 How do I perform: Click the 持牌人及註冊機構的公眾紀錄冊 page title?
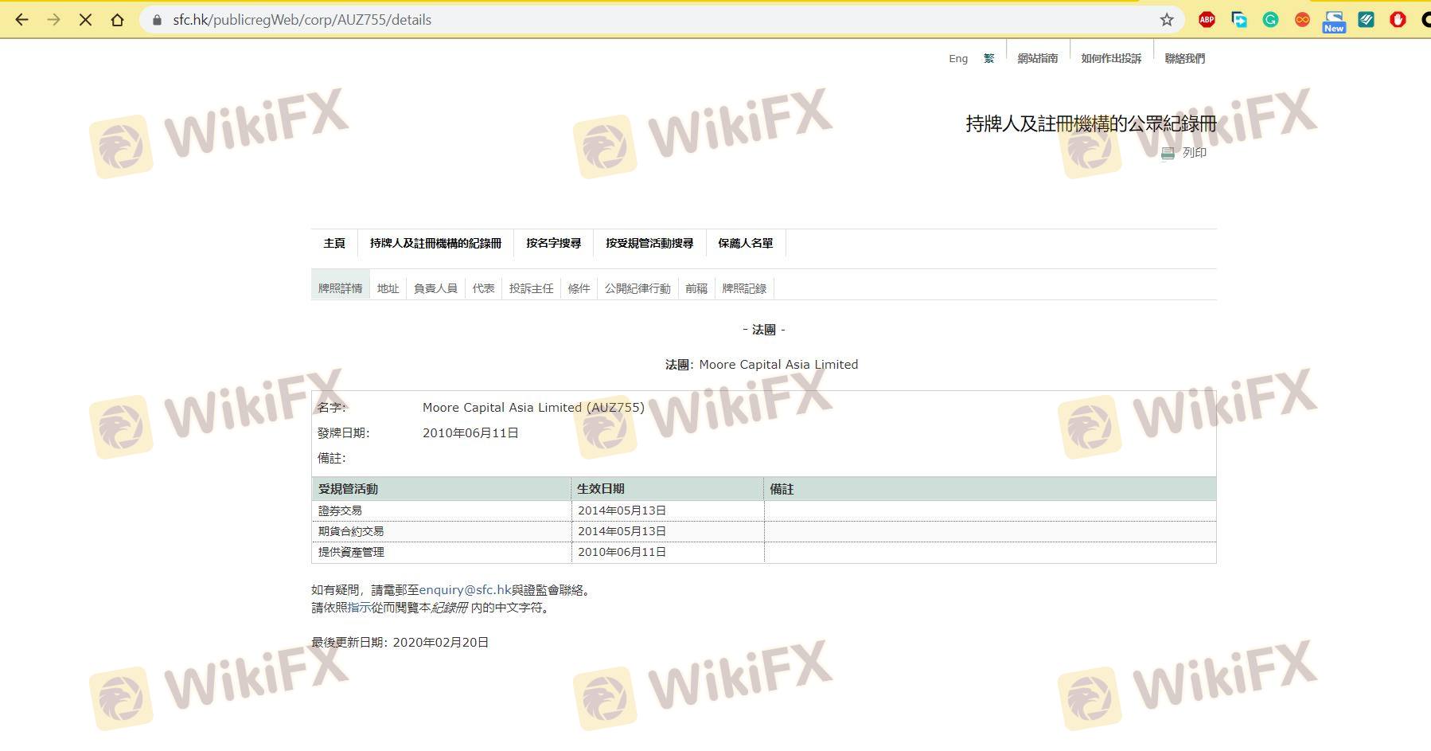pyautogui.click(x=1091, y=123)
